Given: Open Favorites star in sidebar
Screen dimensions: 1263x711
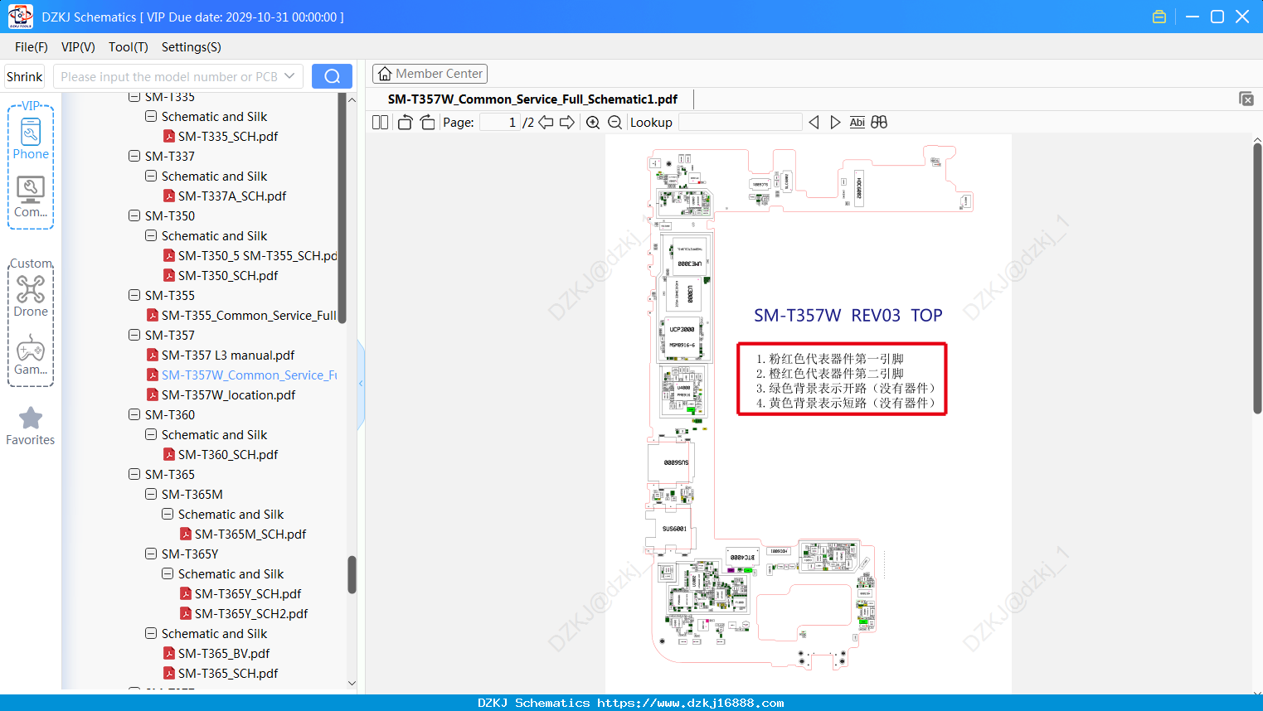Looking at the screenshot, I should (x=31, y=426).
